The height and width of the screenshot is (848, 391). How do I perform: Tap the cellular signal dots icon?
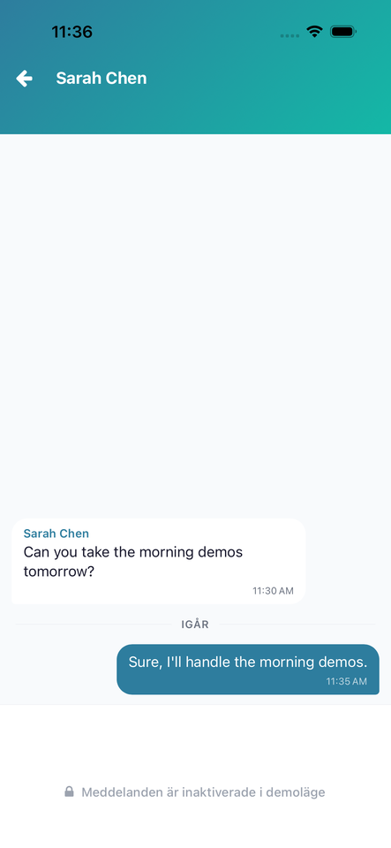pos(290,35)
